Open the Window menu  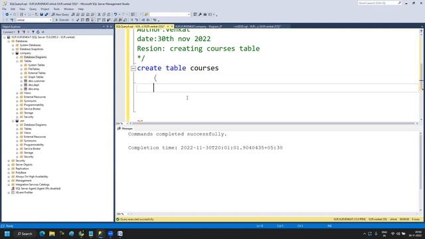68,9
